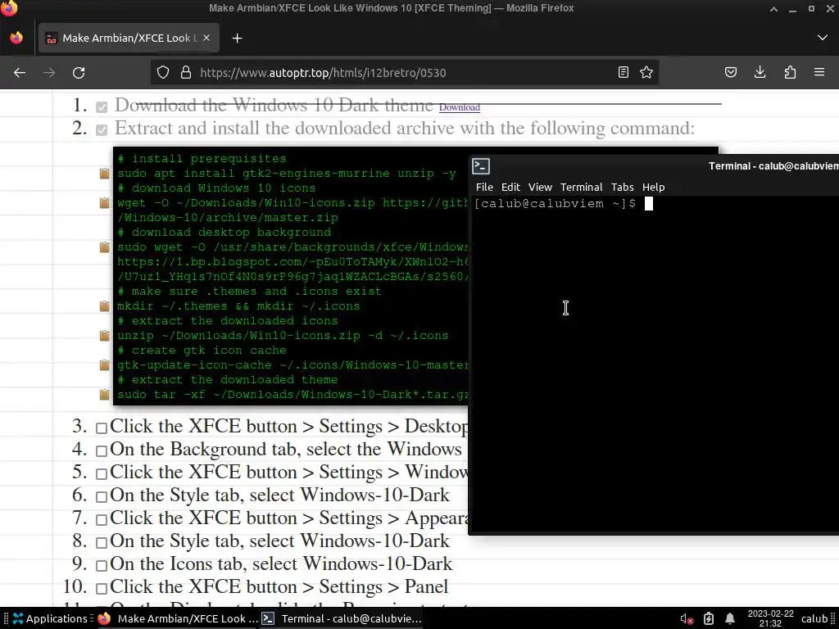The height and width of the screenshot is (629, 839).
Task: Focus the Firefox URL address bar
Action: [404, 72]
